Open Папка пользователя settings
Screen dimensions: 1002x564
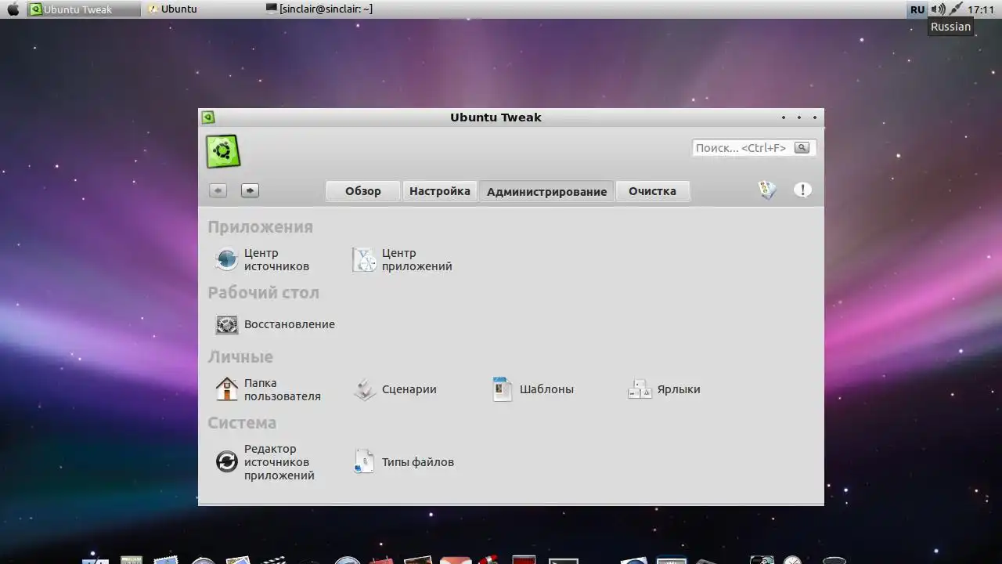point(268,389)
